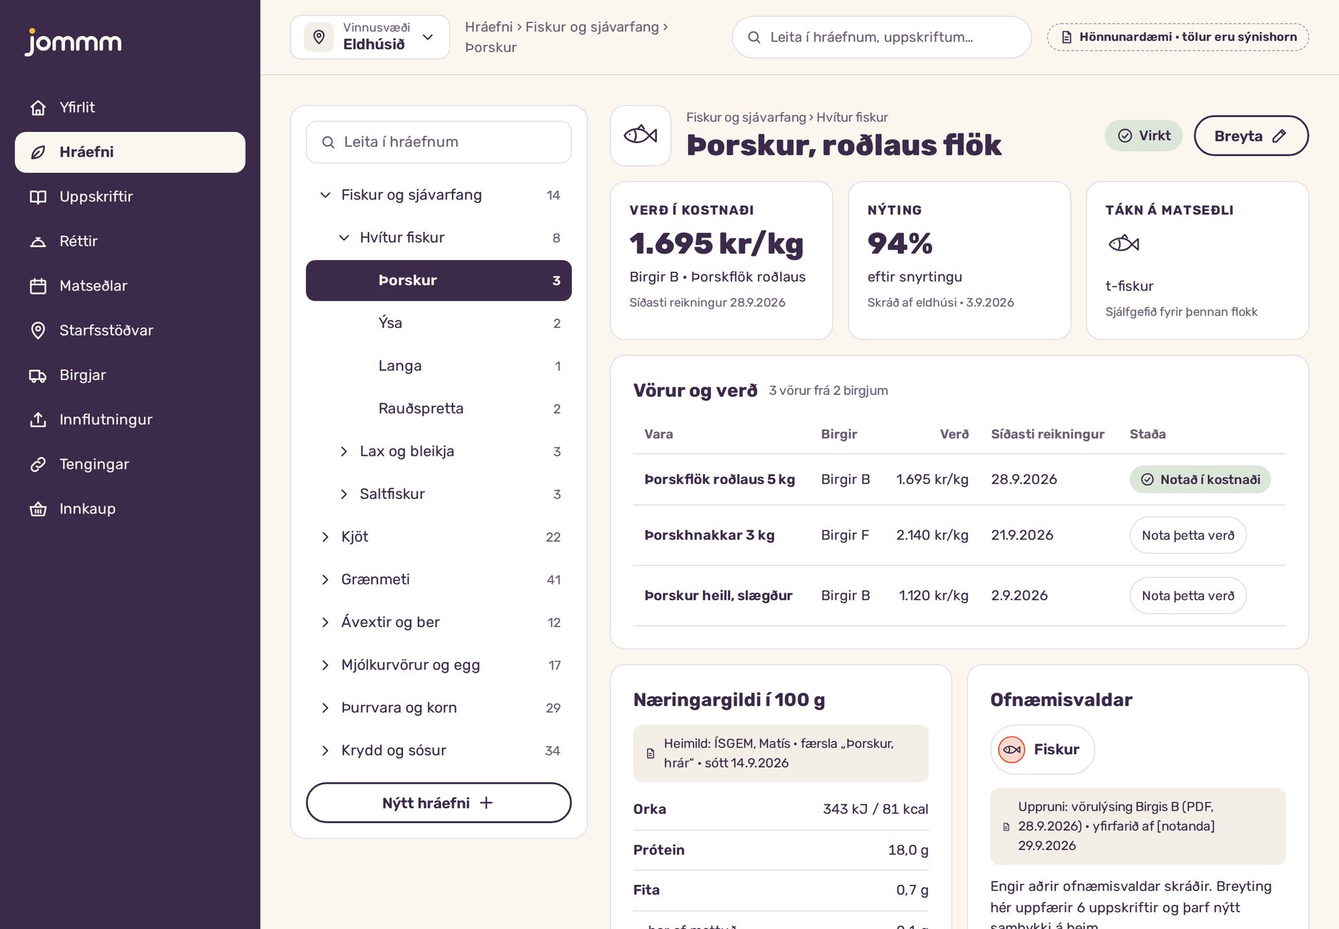Click Nýtt hráefni button

[439, 803]
